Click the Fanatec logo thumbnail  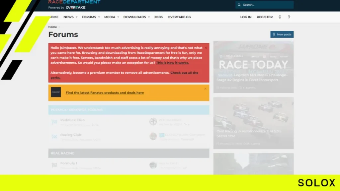pos(56,92)
